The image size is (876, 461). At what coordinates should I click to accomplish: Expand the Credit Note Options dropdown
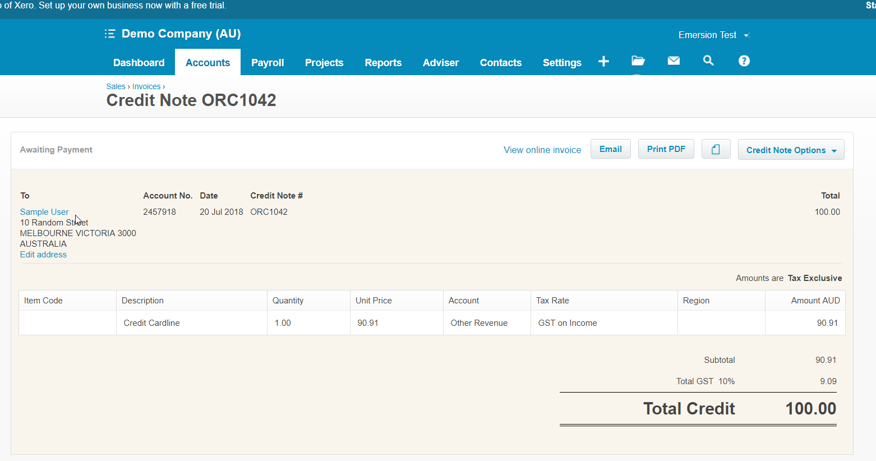pos(791,150)
